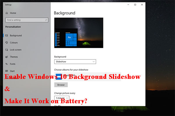Click the Background picture icon in sidebar
Viewport: 175px width, 116px height.
(6, 35)
